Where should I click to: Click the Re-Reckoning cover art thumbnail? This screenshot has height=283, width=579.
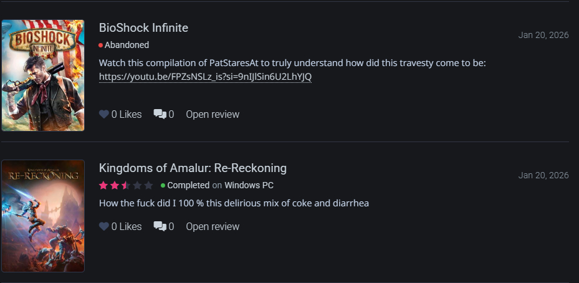point(43,216)
